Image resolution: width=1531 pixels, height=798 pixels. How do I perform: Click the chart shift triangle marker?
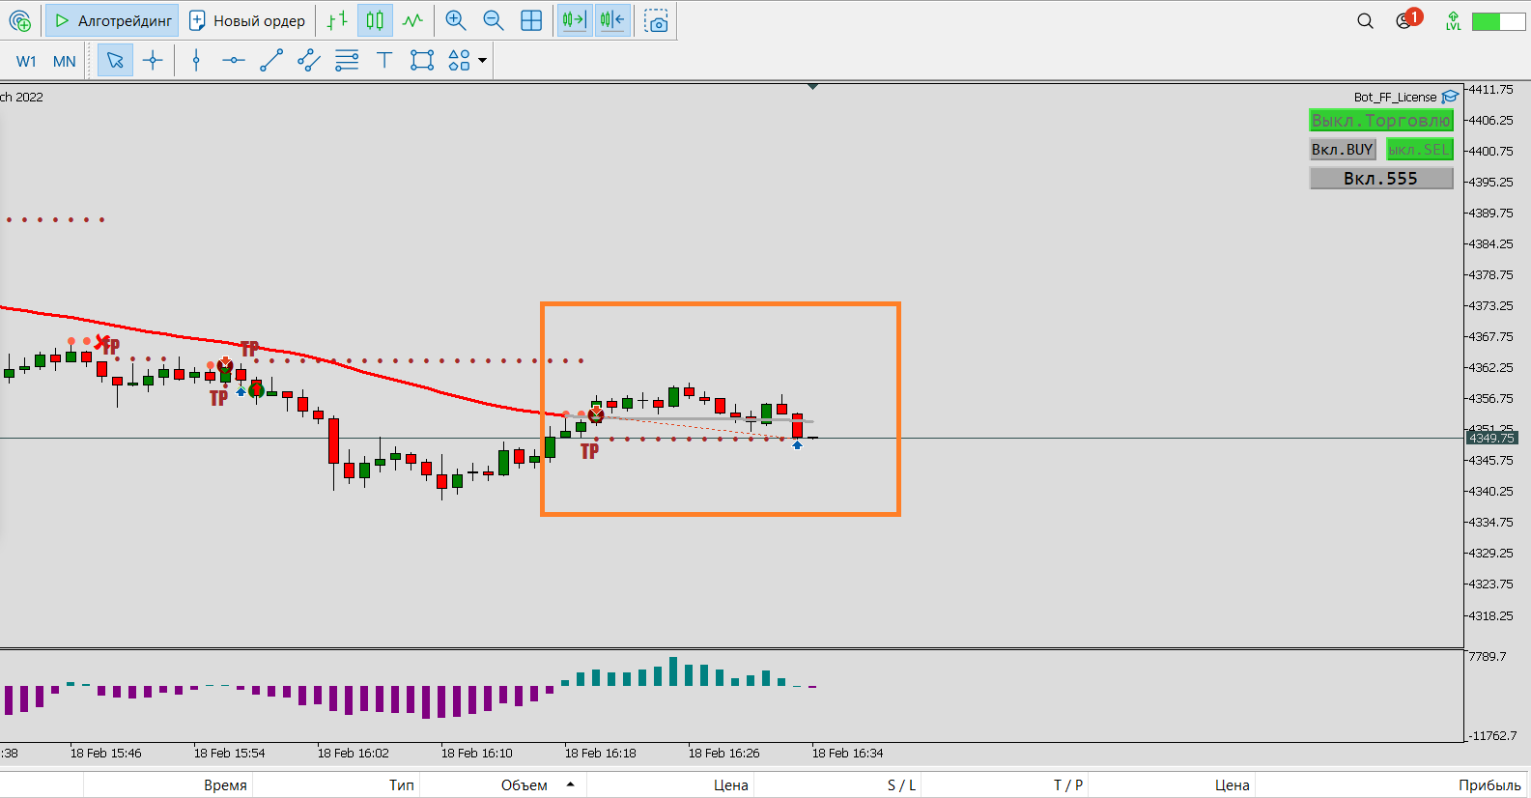coord(813,87)
